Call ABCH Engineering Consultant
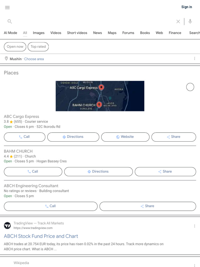 pyautogui.click(x=51, y=206)
